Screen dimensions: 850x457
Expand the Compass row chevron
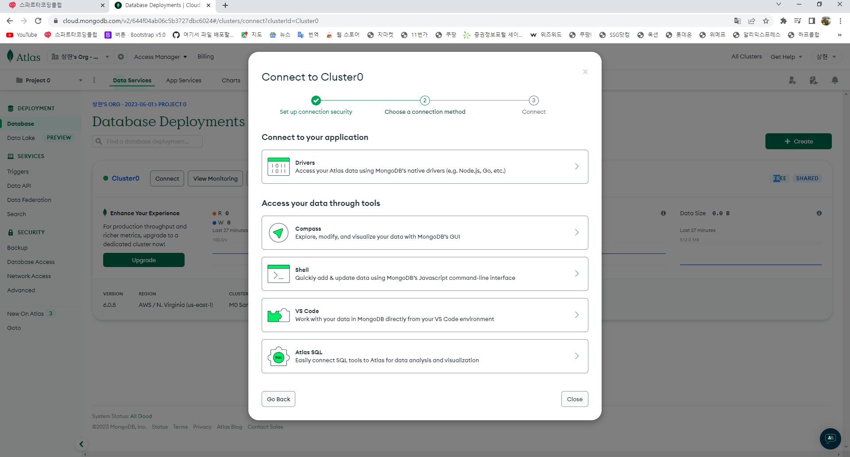pos(577,232)
